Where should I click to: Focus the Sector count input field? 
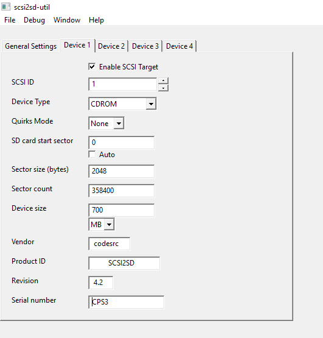122,191
